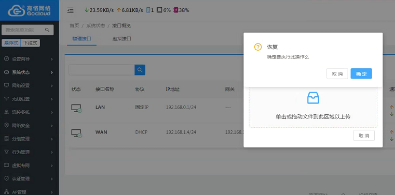395x195 pixels.
Task: Click the 192.168.1.4/24 IP address cell
Action: point(181,132)
